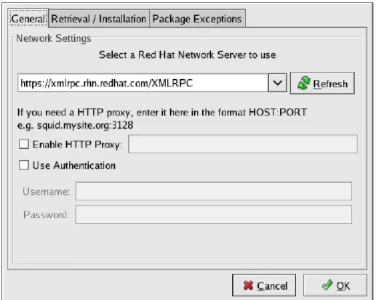
Task: Click the HTTP proxy host input field
Action: coord(243,144)
